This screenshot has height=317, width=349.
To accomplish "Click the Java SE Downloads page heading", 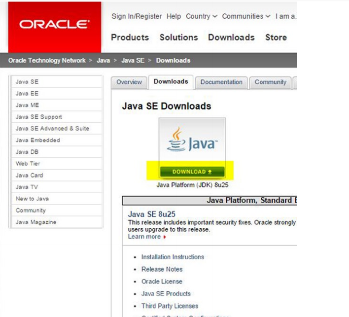I will coord(167,106).
